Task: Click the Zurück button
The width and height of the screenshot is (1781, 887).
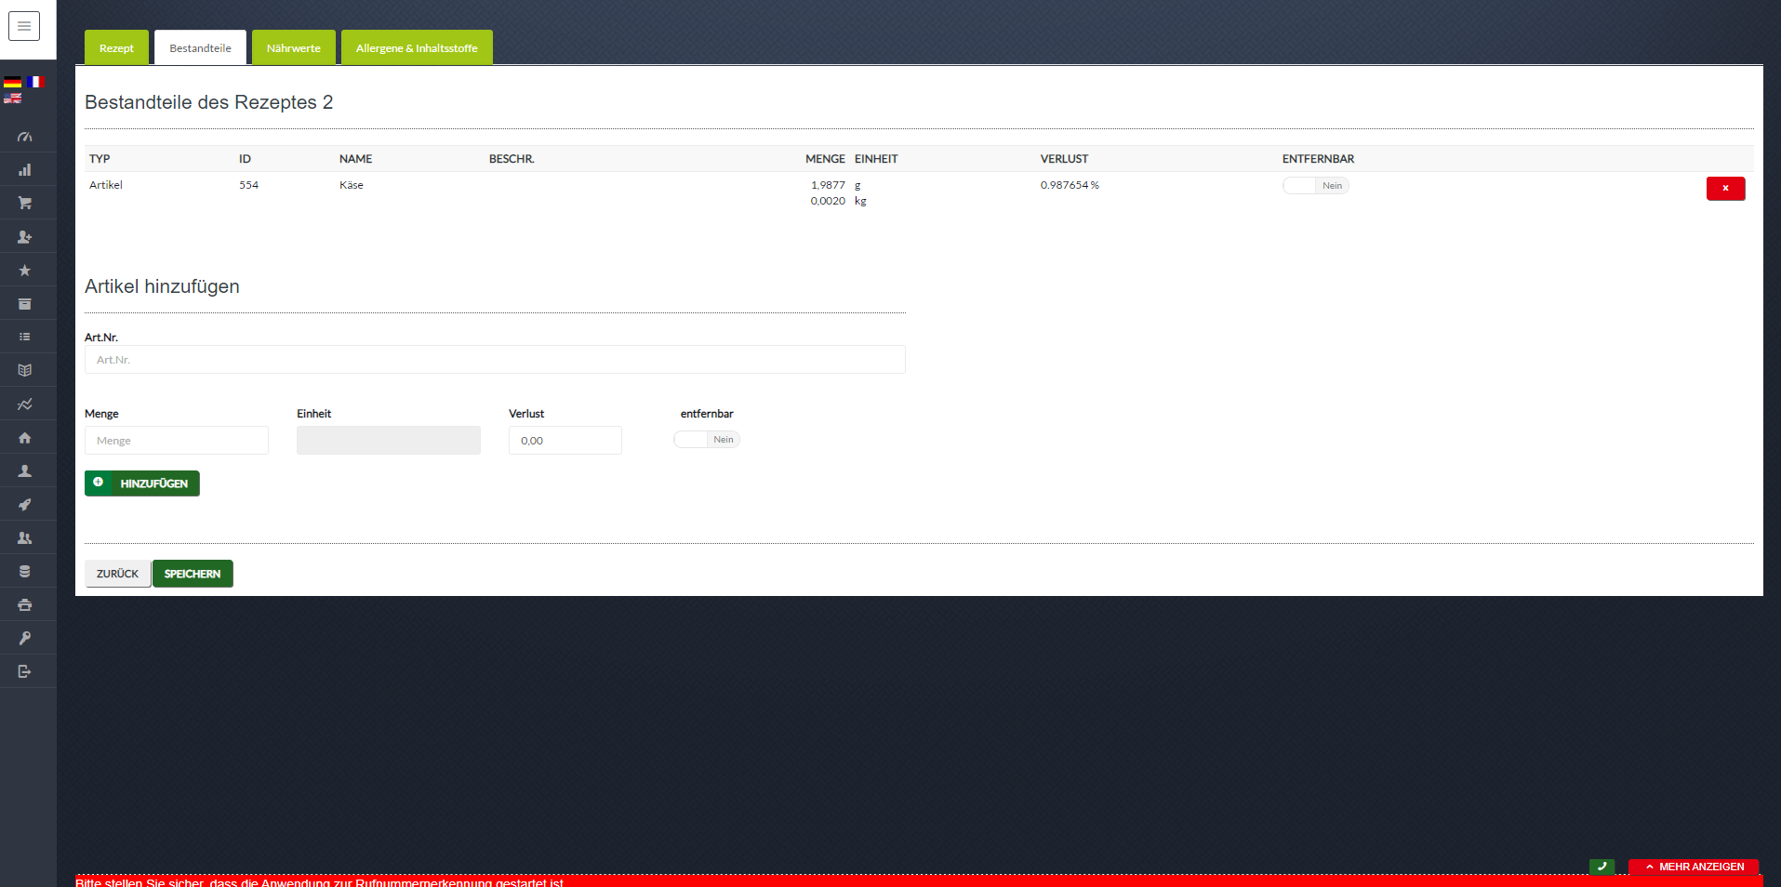Action: 117,574
